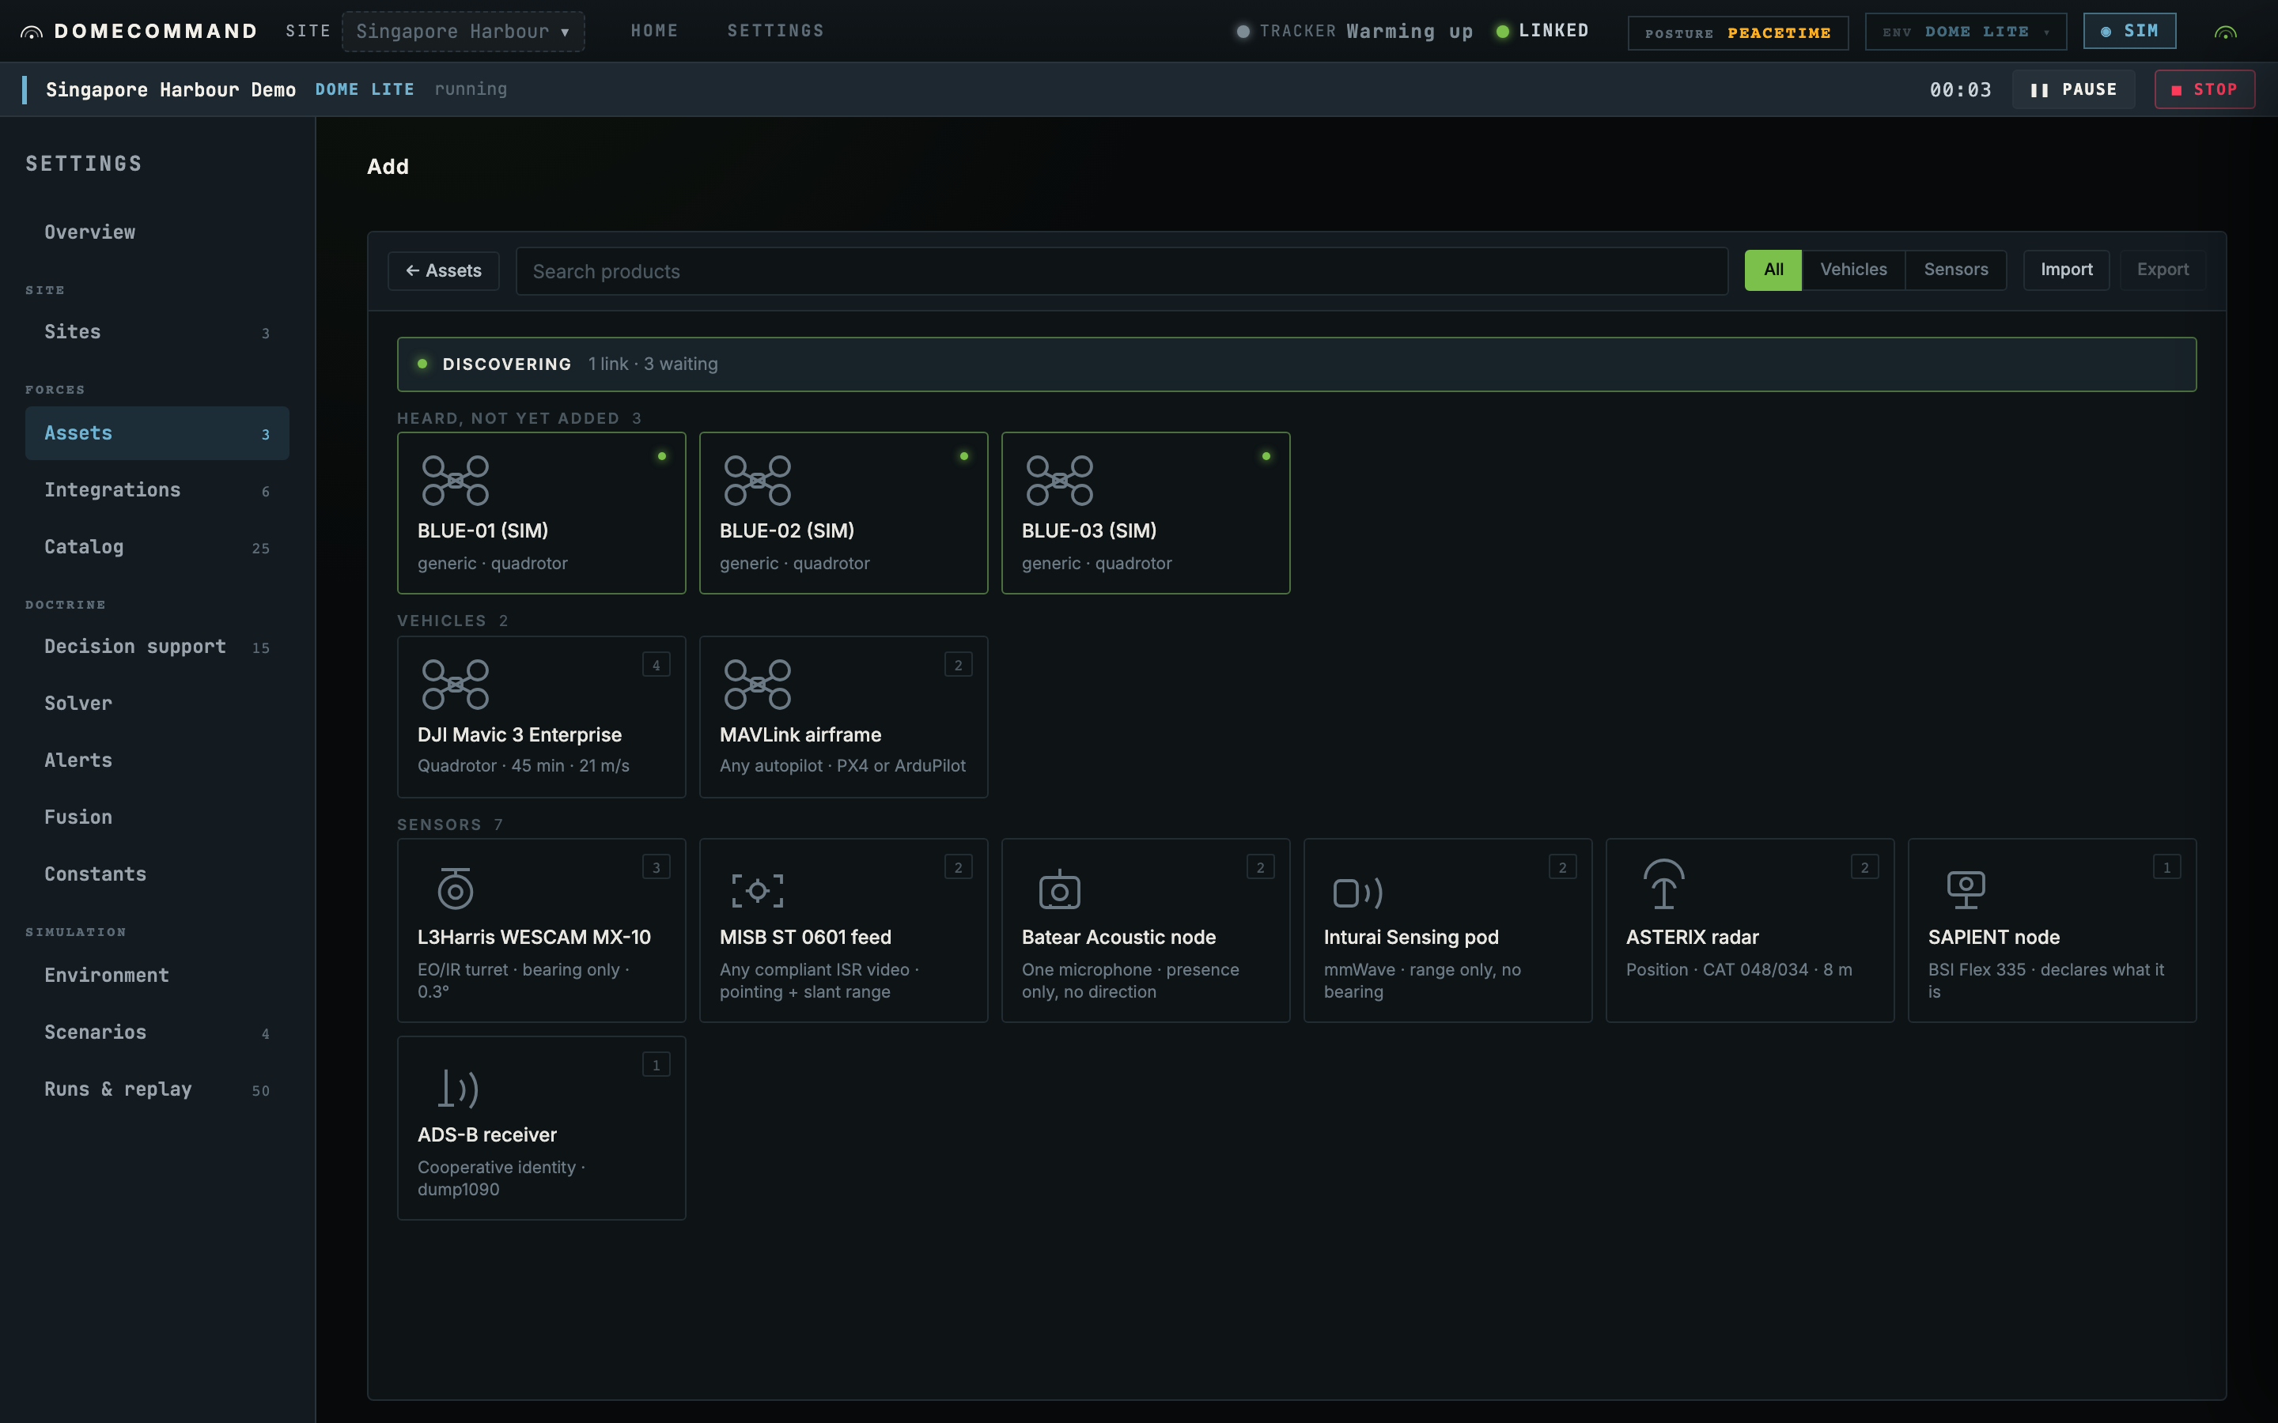The image size is (2278, 1423).
Task: Select the BLUE-01 (SIM) quadrotor icon
Action: point(456,480)
